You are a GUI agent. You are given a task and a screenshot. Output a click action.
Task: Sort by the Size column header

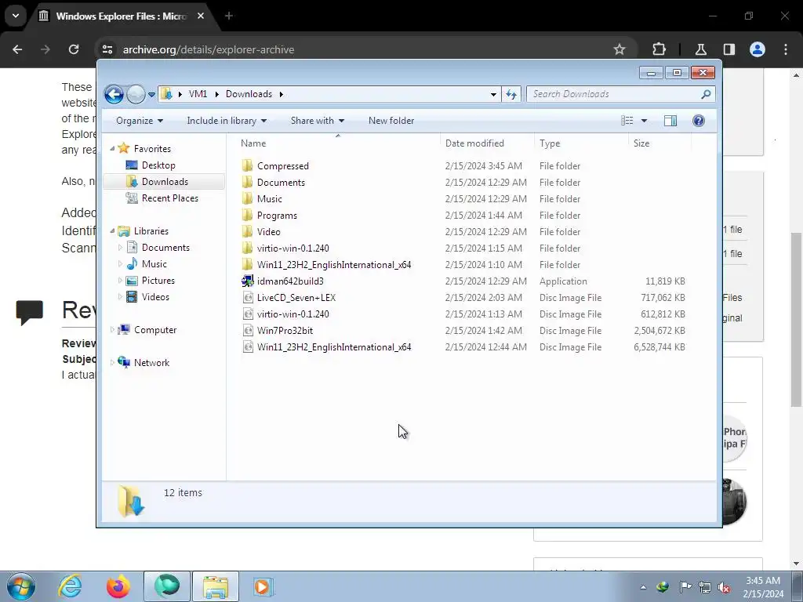[x=659, y=143]
